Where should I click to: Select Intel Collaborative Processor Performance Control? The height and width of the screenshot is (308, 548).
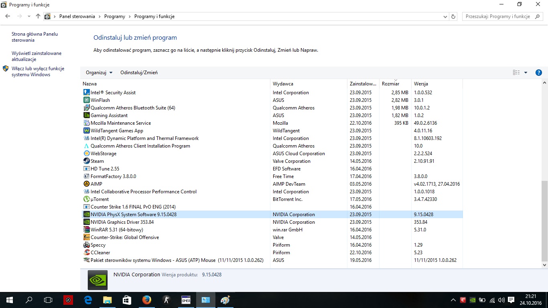pos(272,192)
